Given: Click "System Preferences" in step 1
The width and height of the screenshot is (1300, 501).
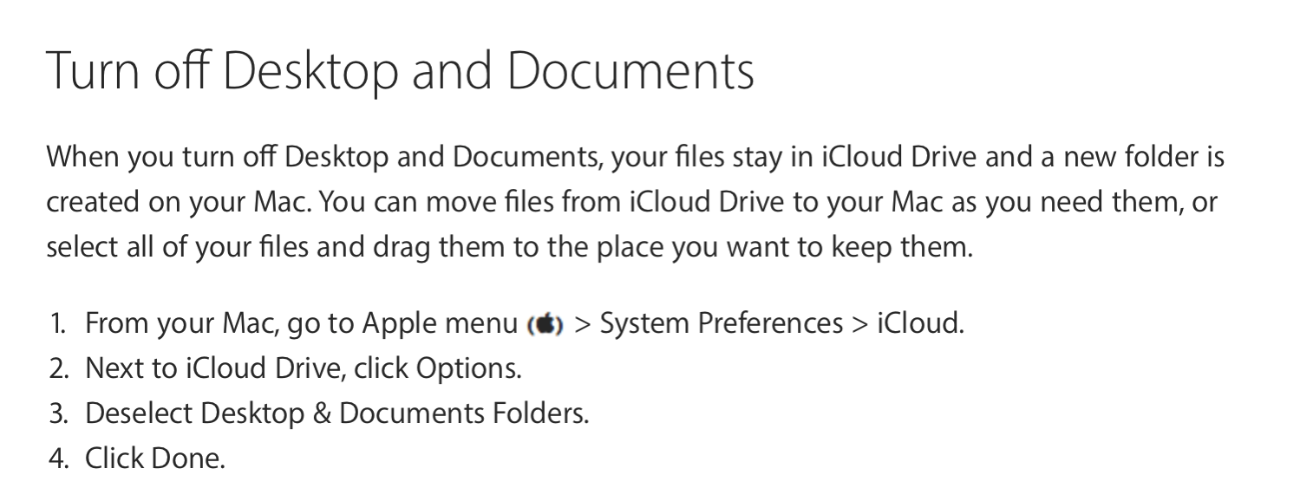Looking at the screenshot, I should 721,324.
